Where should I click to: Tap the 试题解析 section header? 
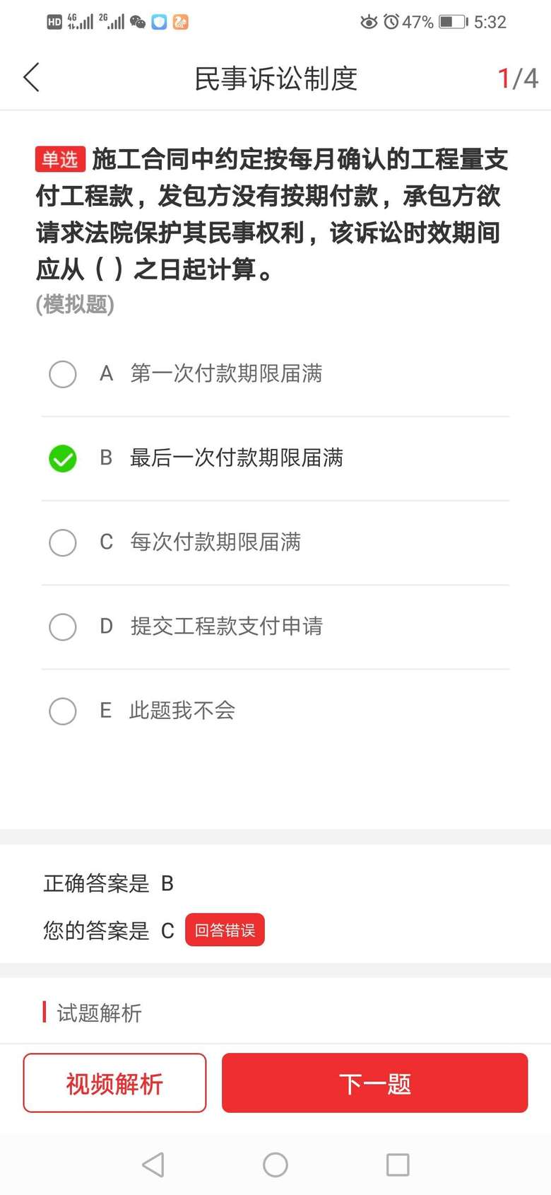coord(99,1013)
